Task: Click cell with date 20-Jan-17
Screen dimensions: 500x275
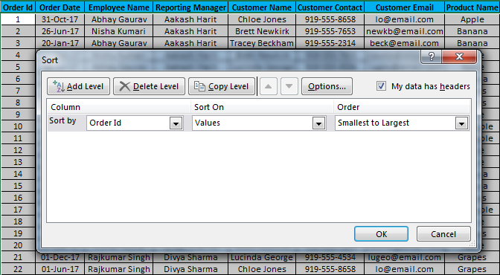Action: click(60, 43)
